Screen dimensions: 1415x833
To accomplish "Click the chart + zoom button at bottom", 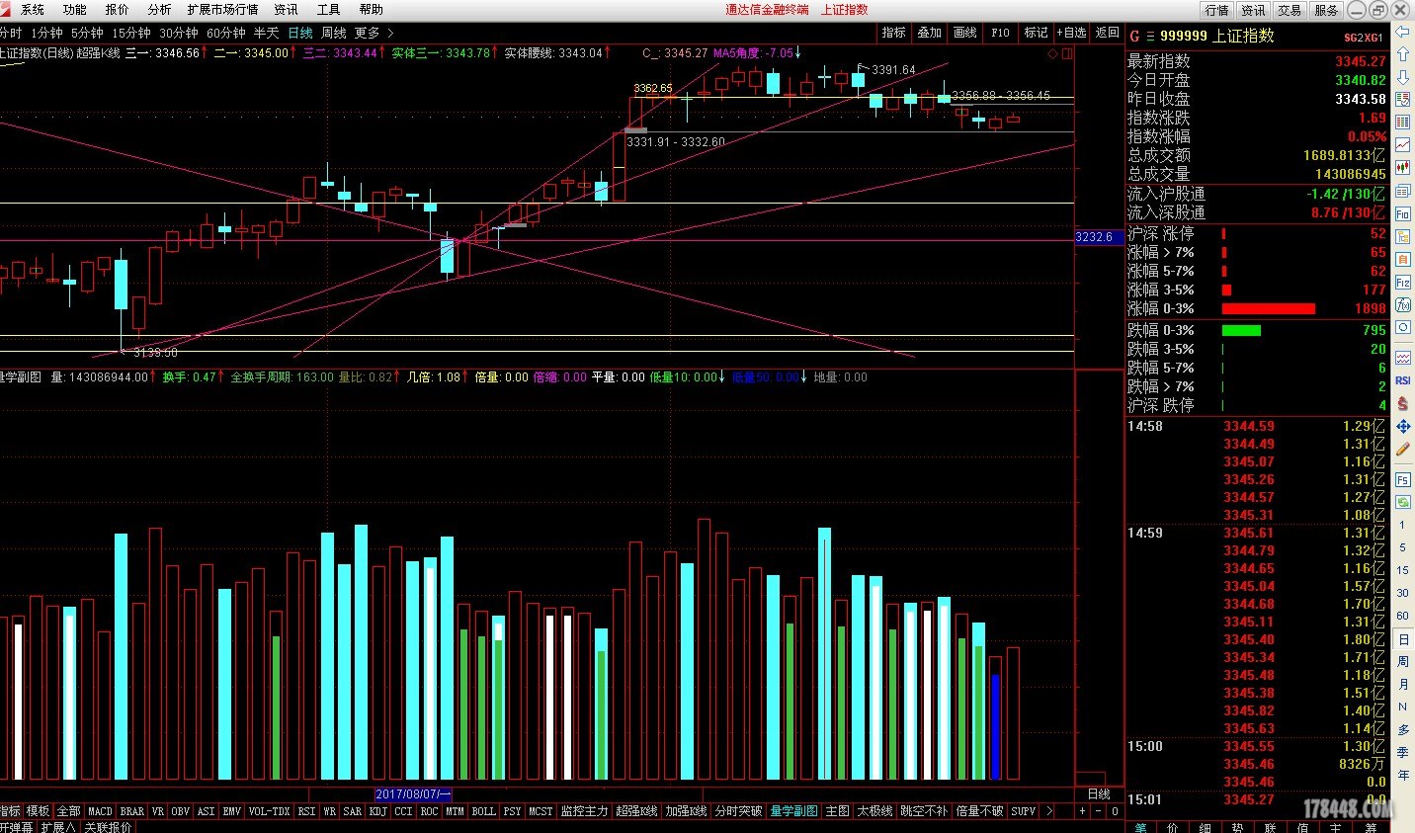I will (x=1082, y=811).
